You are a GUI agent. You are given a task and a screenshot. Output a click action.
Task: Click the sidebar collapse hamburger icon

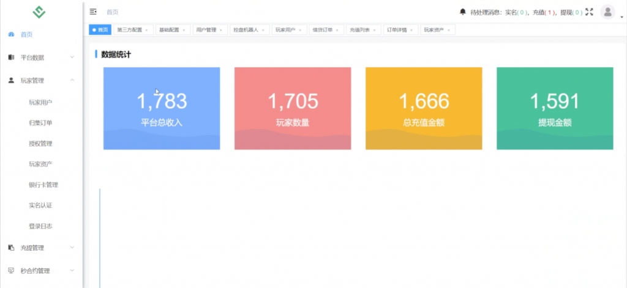(x=93, y=12)
